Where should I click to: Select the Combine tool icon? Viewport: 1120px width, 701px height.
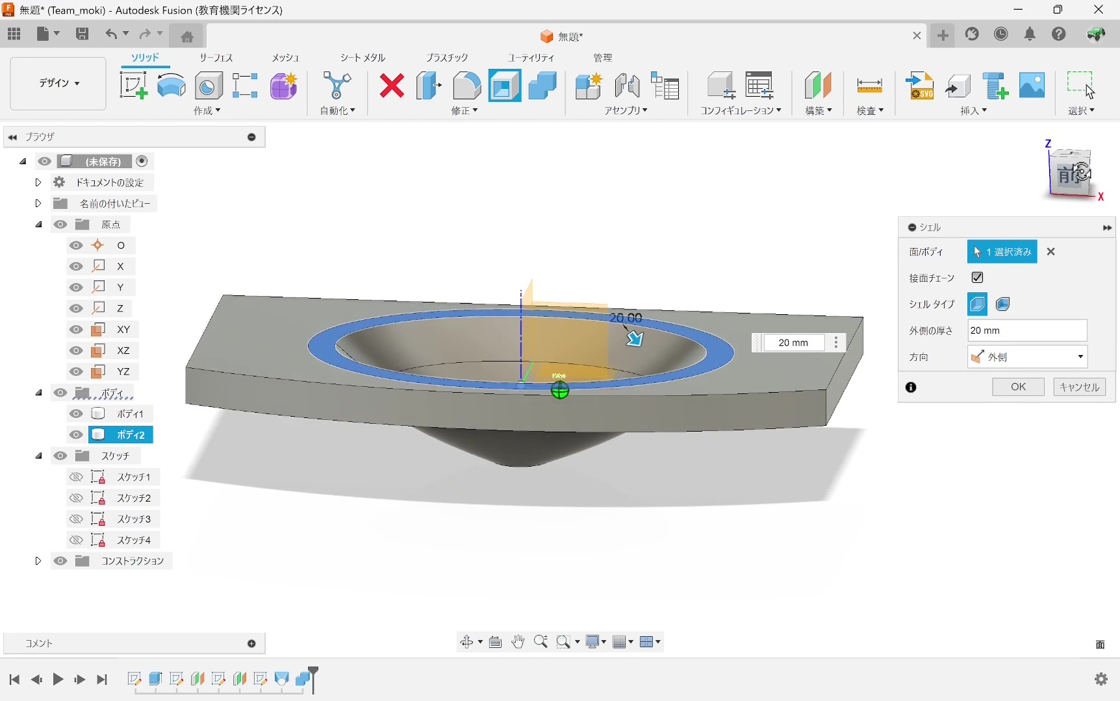542,86
